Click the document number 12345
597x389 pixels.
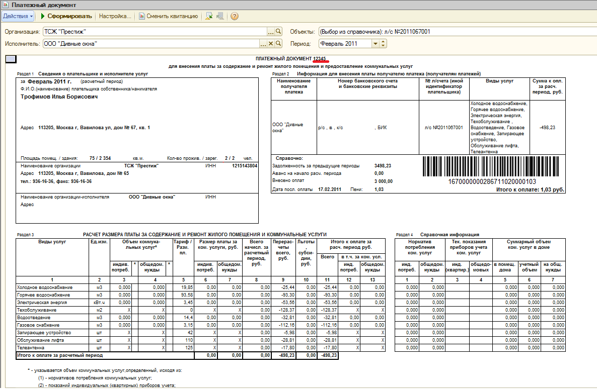[x=320, y=59]
